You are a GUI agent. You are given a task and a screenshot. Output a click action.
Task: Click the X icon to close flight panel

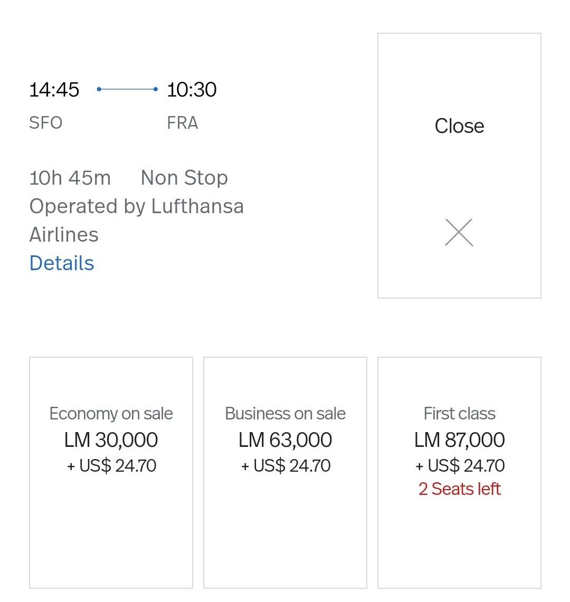click(459, 233)
